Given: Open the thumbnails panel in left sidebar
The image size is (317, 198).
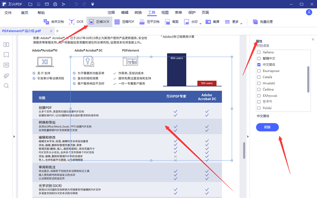Looking at the screenshot, I should [6, 45].
